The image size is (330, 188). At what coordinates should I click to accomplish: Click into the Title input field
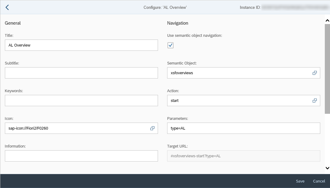click(81, 45)
